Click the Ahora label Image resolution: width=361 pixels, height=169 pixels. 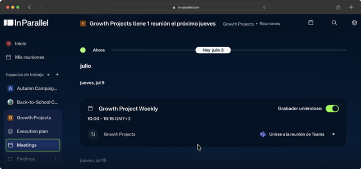[x=99, y=50]
